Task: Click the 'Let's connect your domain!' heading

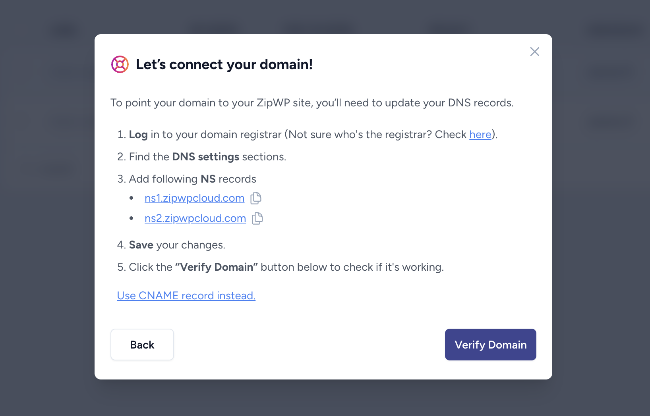Action: (x=224, y=64)
